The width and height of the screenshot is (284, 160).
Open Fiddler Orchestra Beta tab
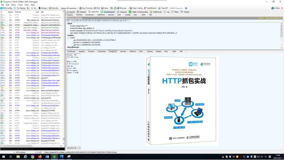pos(138,12)
